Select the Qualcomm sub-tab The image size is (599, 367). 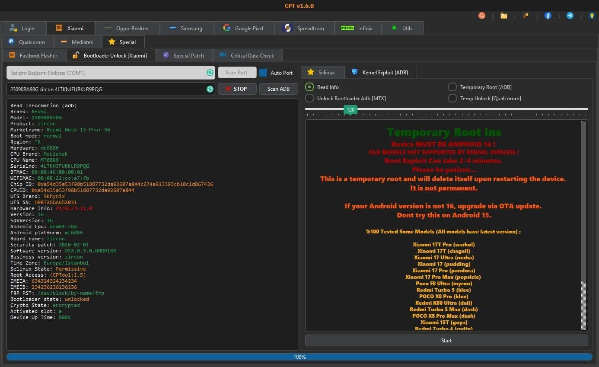27,42
